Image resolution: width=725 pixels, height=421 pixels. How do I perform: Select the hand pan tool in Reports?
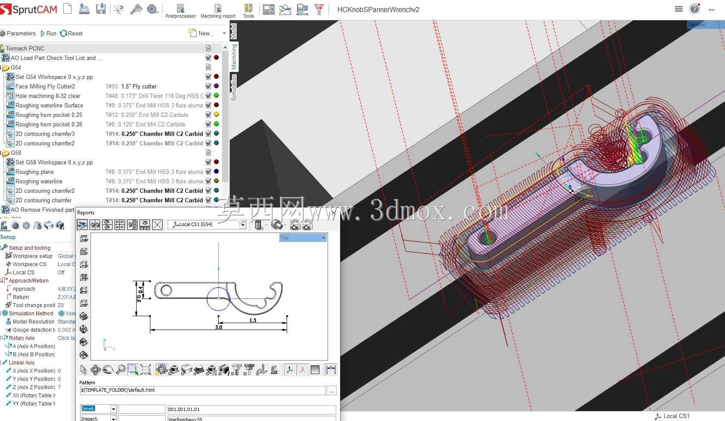click(x=108, y=370)
